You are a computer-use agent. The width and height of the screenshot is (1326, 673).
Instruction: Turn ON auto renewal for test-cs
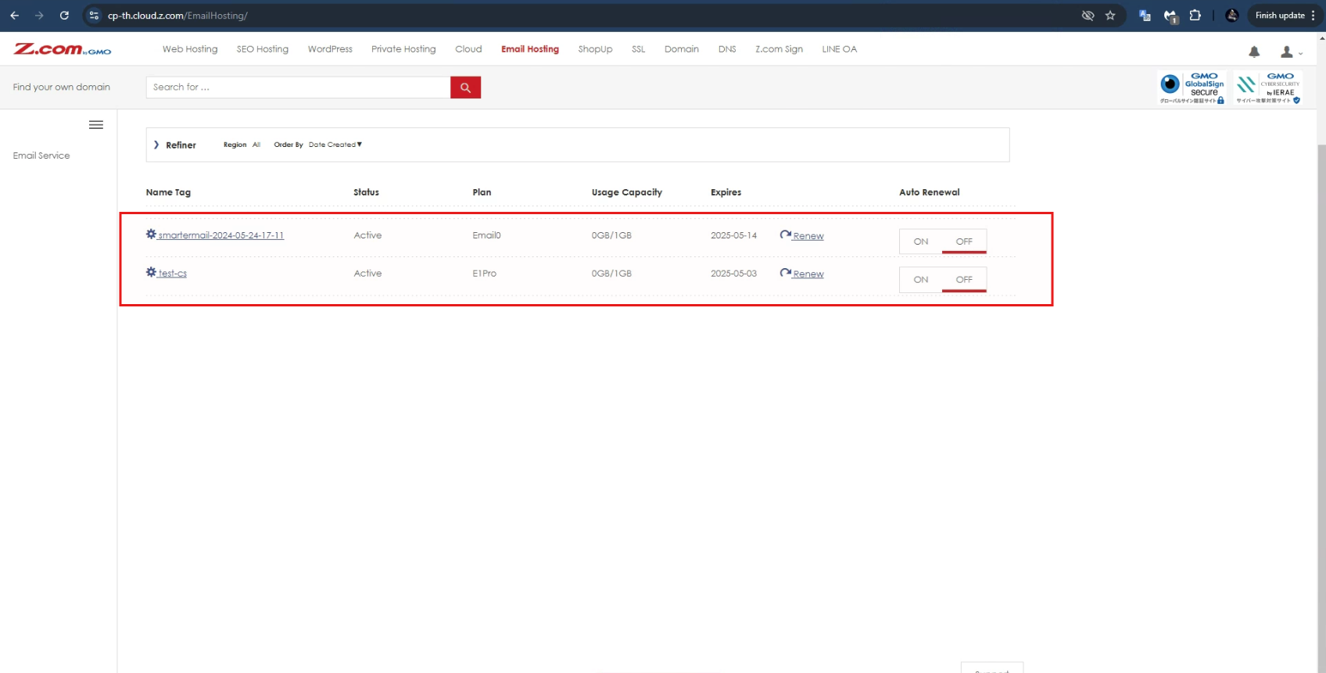(921, 280)
